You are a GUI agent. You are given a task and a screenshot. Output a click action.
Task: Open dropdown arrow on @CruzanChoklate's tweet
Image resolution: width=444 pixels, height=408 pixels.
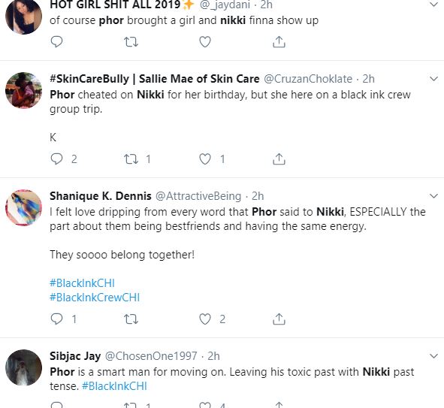(433, 79)
